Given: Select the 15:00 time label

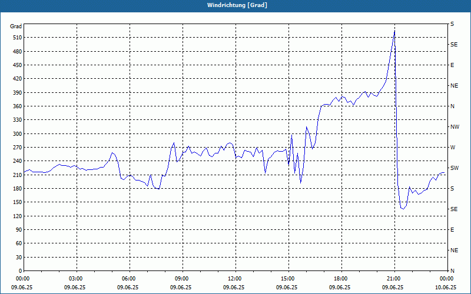Looking at the screenshot, I should click(288, 279).
